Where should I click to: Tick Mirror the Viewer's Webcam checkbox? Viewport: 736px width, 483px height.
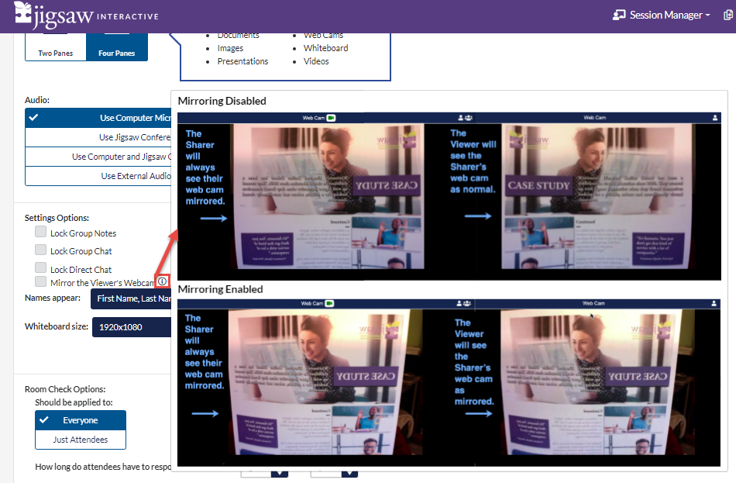click(40, 282)
